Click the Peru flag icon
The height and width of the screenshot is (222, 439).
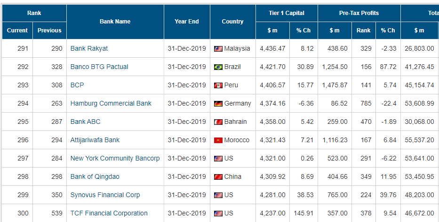[x=218, y=85]
